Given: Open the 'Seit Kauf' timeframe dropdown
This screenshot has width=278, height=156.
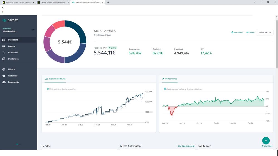Looking at the screenshot, I should tap(265, 32).
